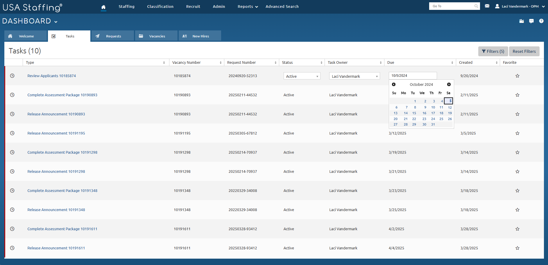This screenshot has width=548, height=265.
Task: Favorite the Review Applicants 10185874 task
Action: 517,76
